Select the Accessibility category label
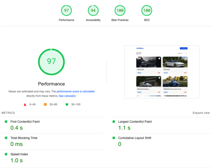 pos(93,20)
